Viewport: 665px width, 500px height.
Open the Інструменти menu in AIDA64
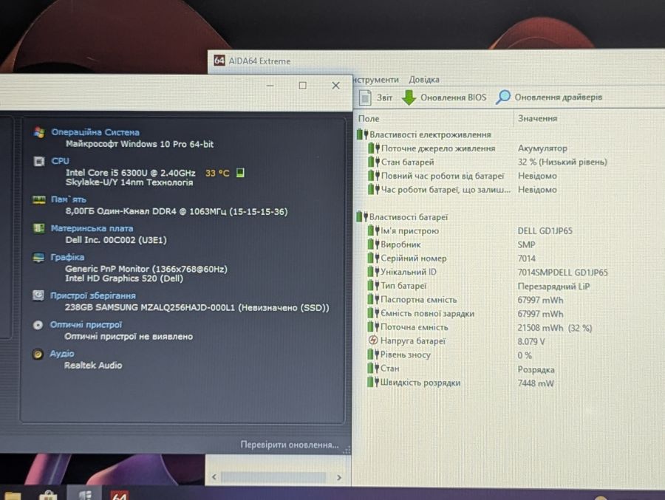[376, 80]
